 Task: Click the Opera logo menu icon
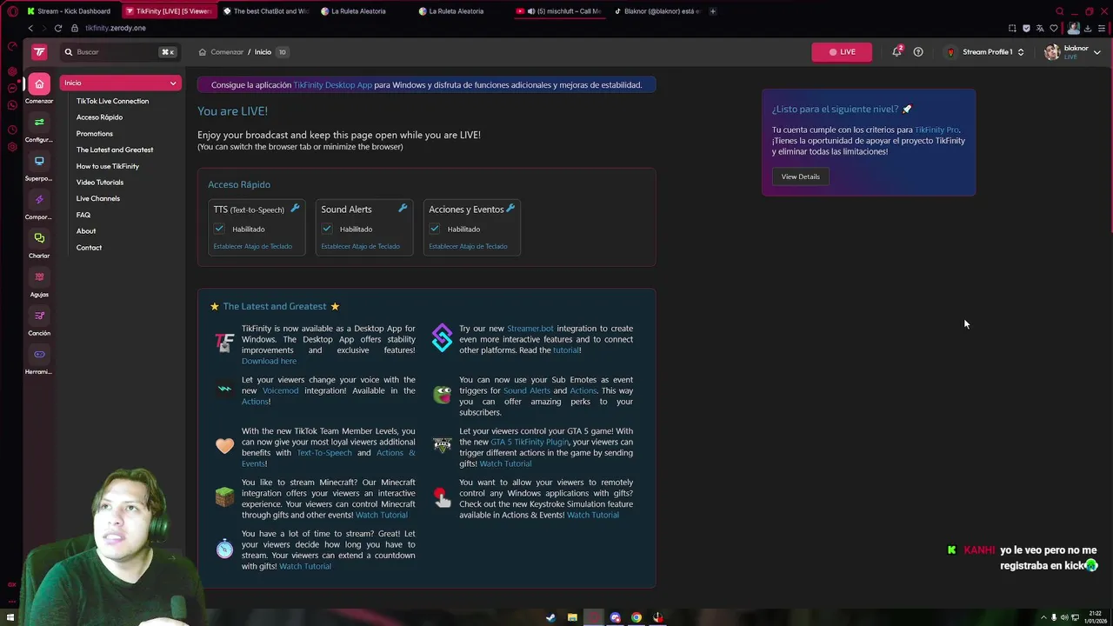coord(11,11)
